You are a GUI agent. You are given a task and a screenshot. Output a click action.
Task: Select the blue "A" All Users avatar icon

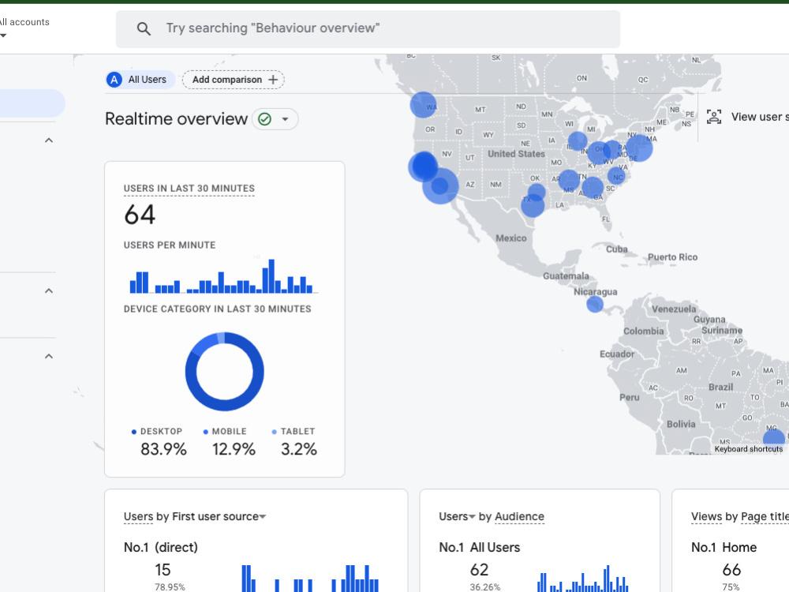click(x=115, y=79)
